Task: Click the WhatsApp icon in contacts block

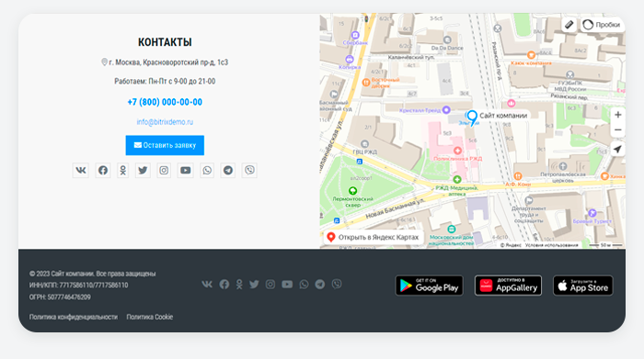Action: [x=207, y=170]
